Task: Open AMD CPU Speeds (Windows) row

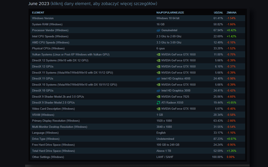Action: click(x=138, y=42)
